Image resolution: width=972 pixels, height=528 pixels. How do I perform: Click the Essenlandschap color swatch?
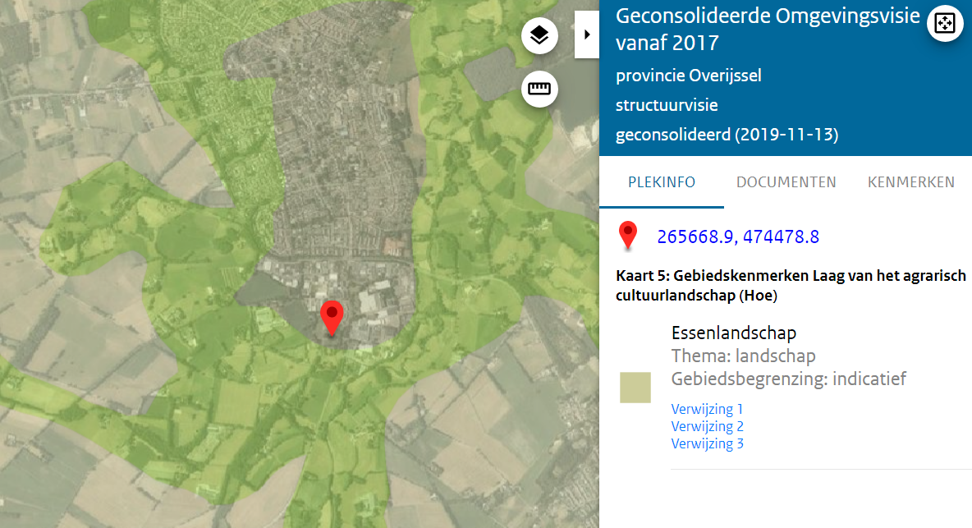635,388
